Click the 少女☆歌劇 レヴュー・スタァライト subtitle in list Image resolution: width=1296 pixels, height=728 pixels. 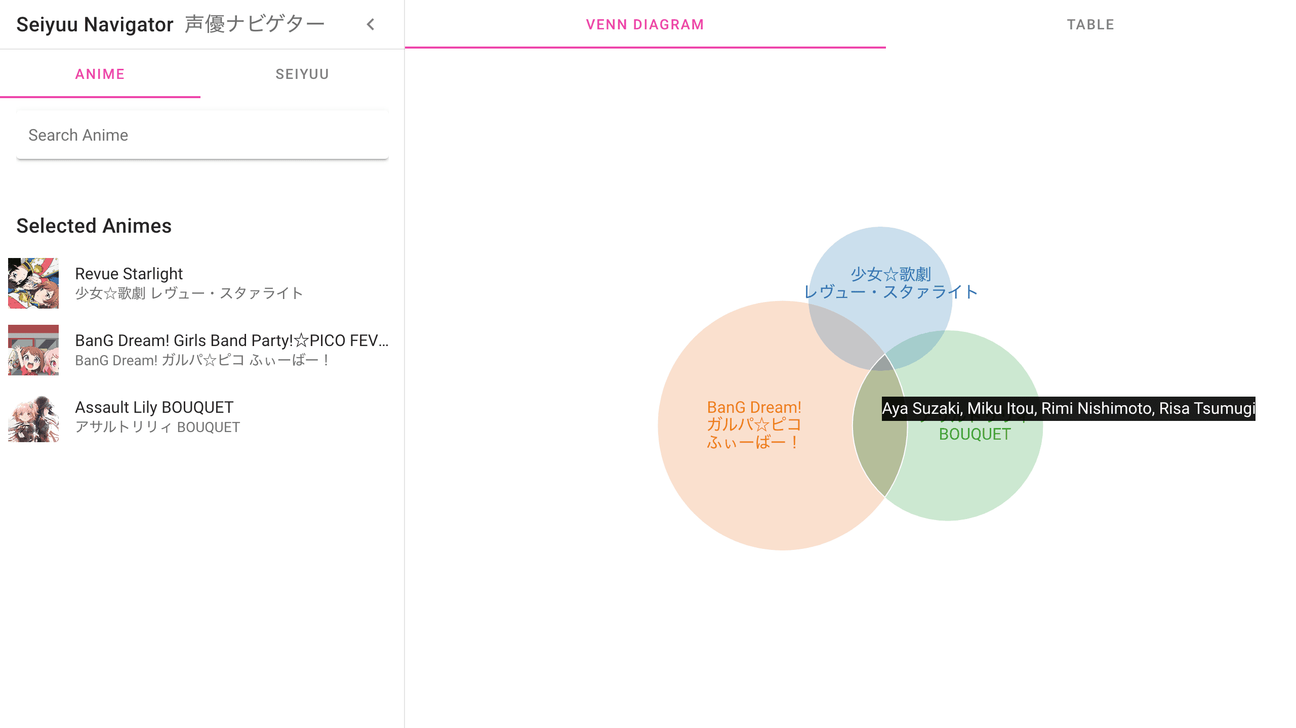click(x=189, y=293)
